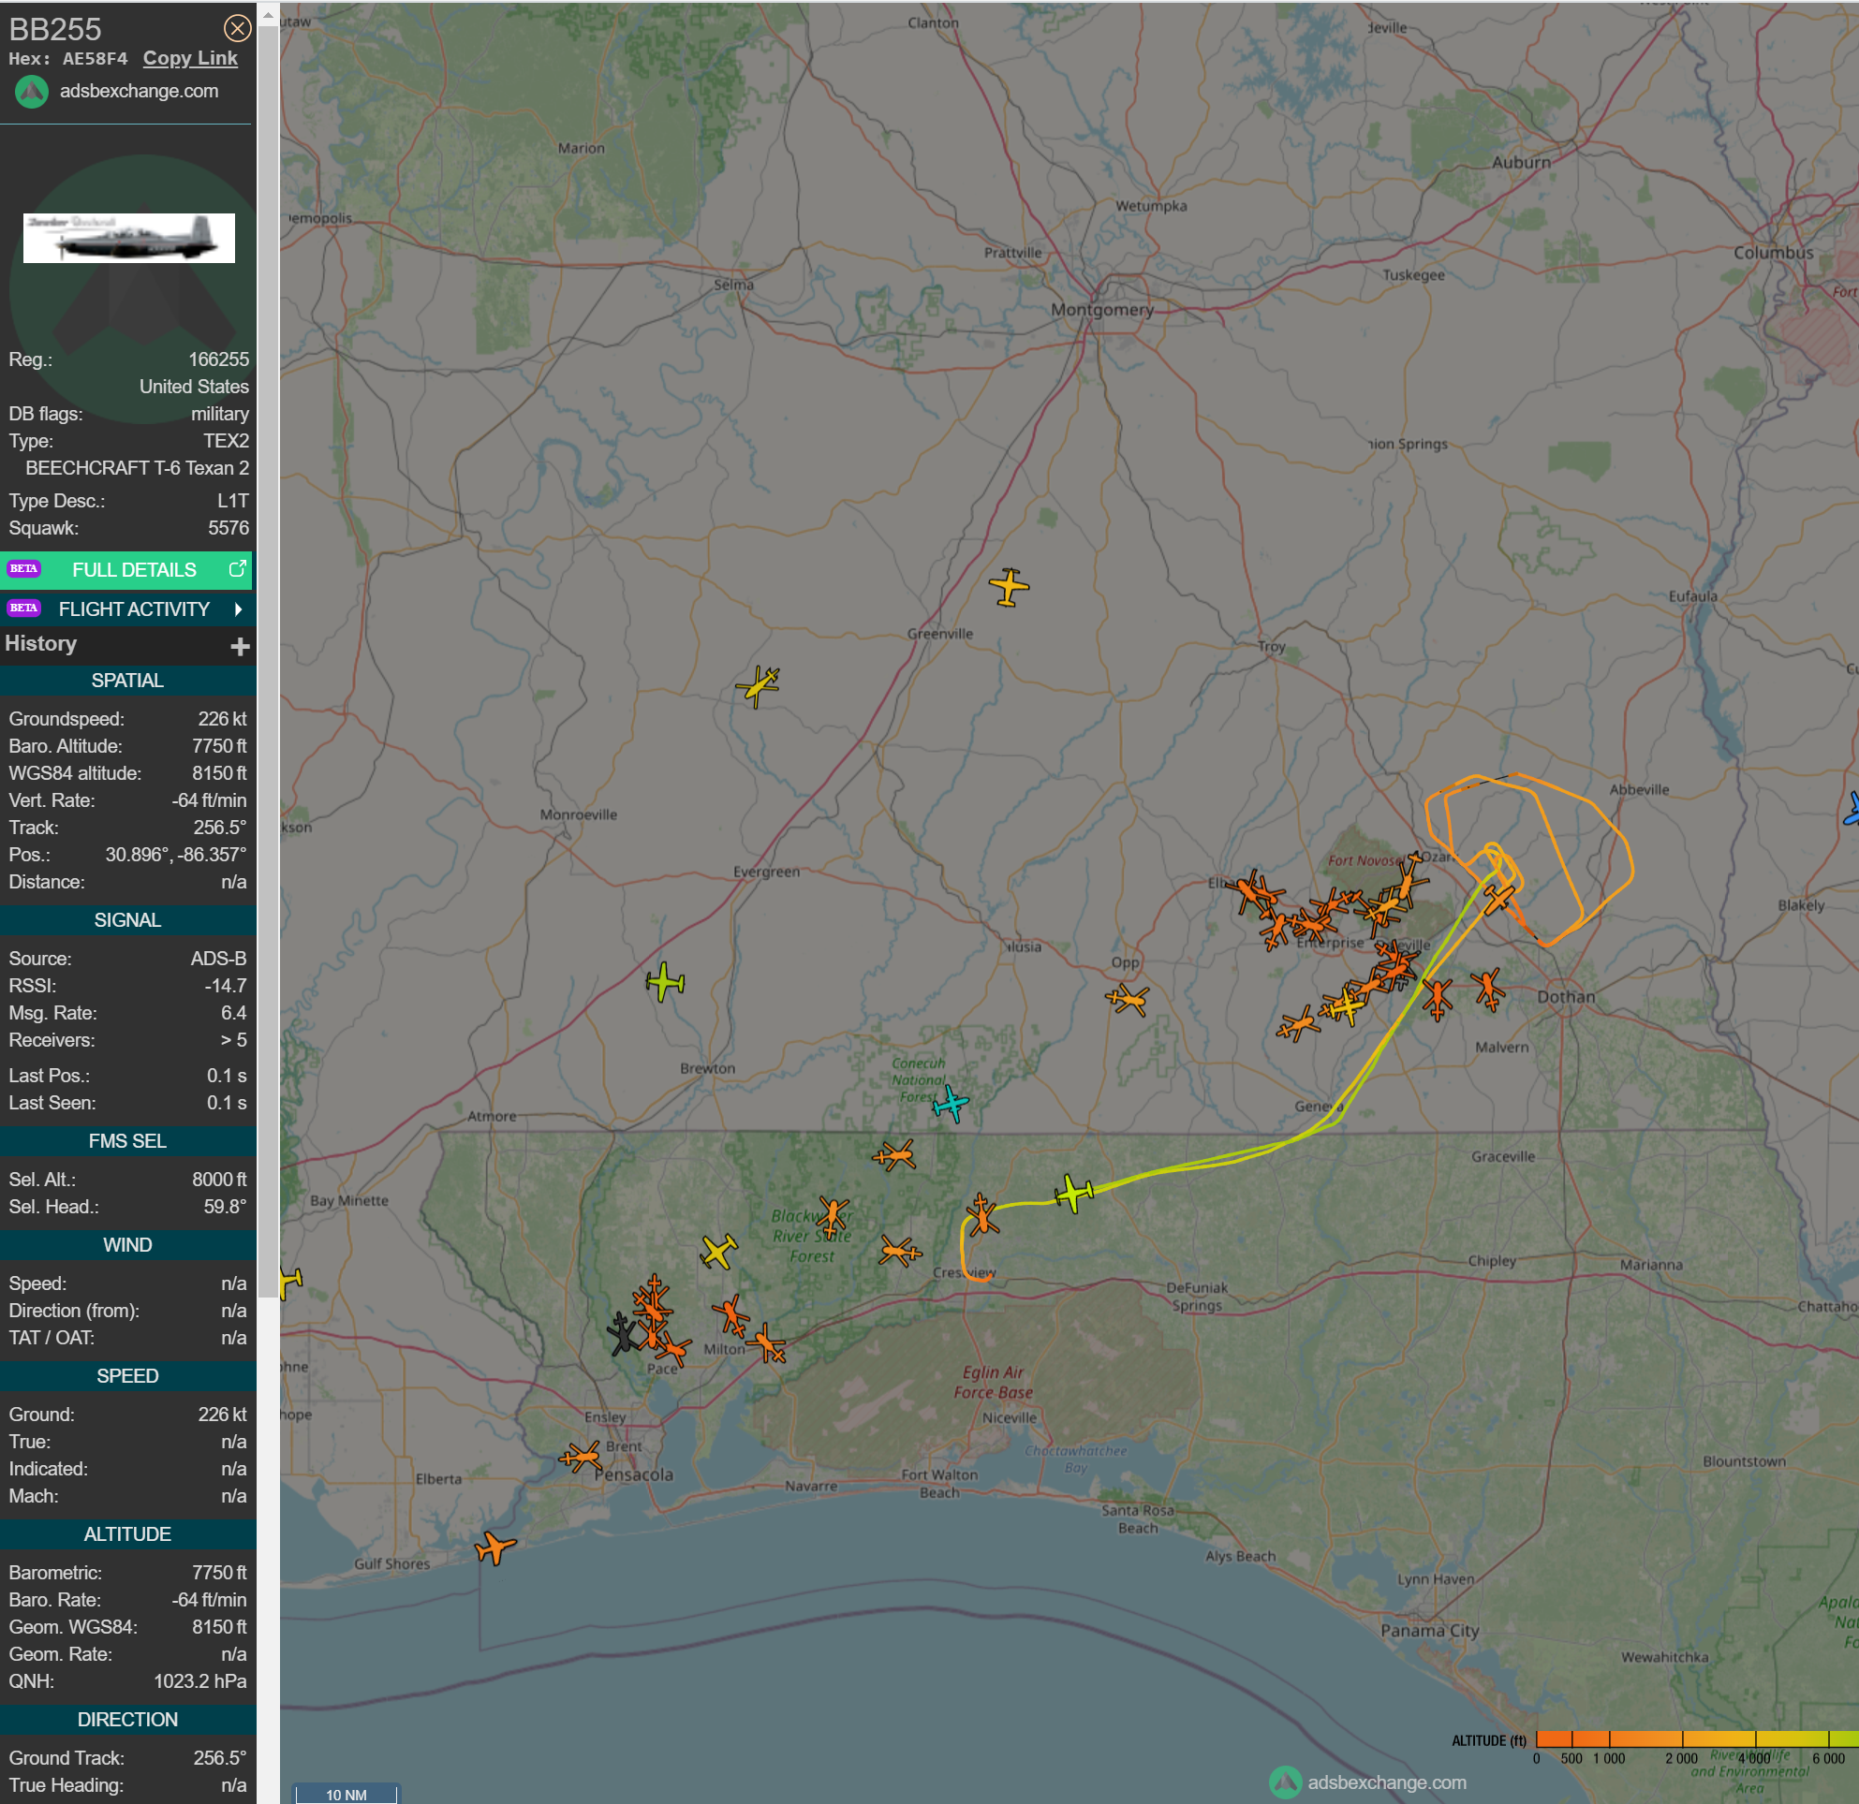1859x1804 pixels.
Task: Click the Reg. value 166255
Action: [218, 359]
